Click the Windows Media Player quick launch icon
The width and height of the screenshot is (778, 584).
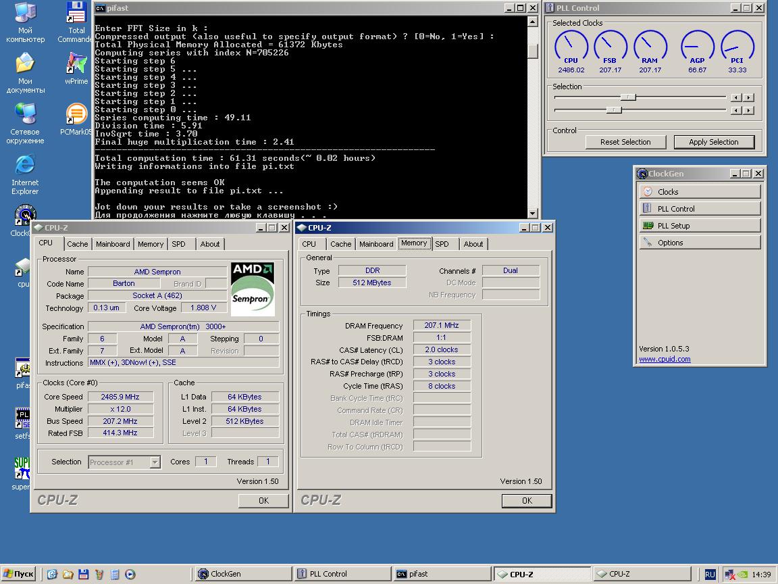[x=130, y=574]
